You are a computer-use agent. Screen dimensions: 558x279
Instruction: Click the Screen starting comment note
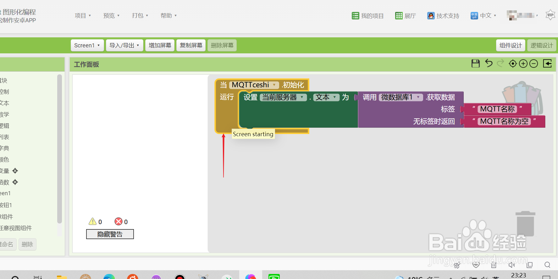click(x=253, y=134)
